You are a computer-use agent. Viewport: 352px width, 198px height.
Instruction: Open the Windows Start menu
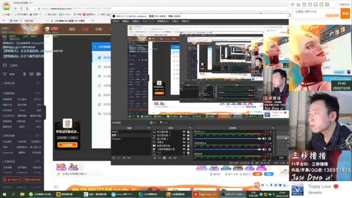[4, 194]
